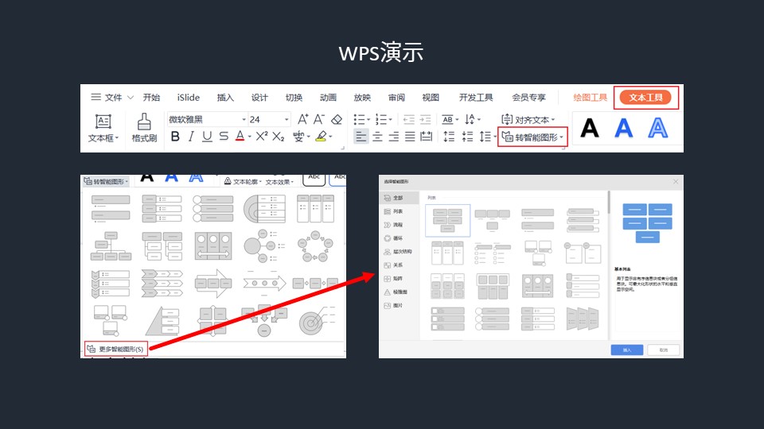Open the 微软雅黑 font name dropdown
This screenshot has height=429, width=764.
pyautogui.click(x=244, y=120)
